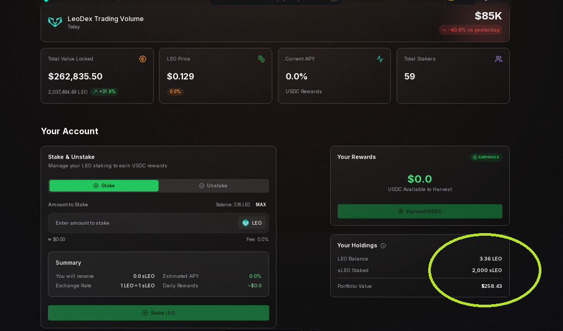Click the 1 LEO = 1 sLEO exchange rate
This screenshot has height=331, width=563.
click(x=137, y=286)
